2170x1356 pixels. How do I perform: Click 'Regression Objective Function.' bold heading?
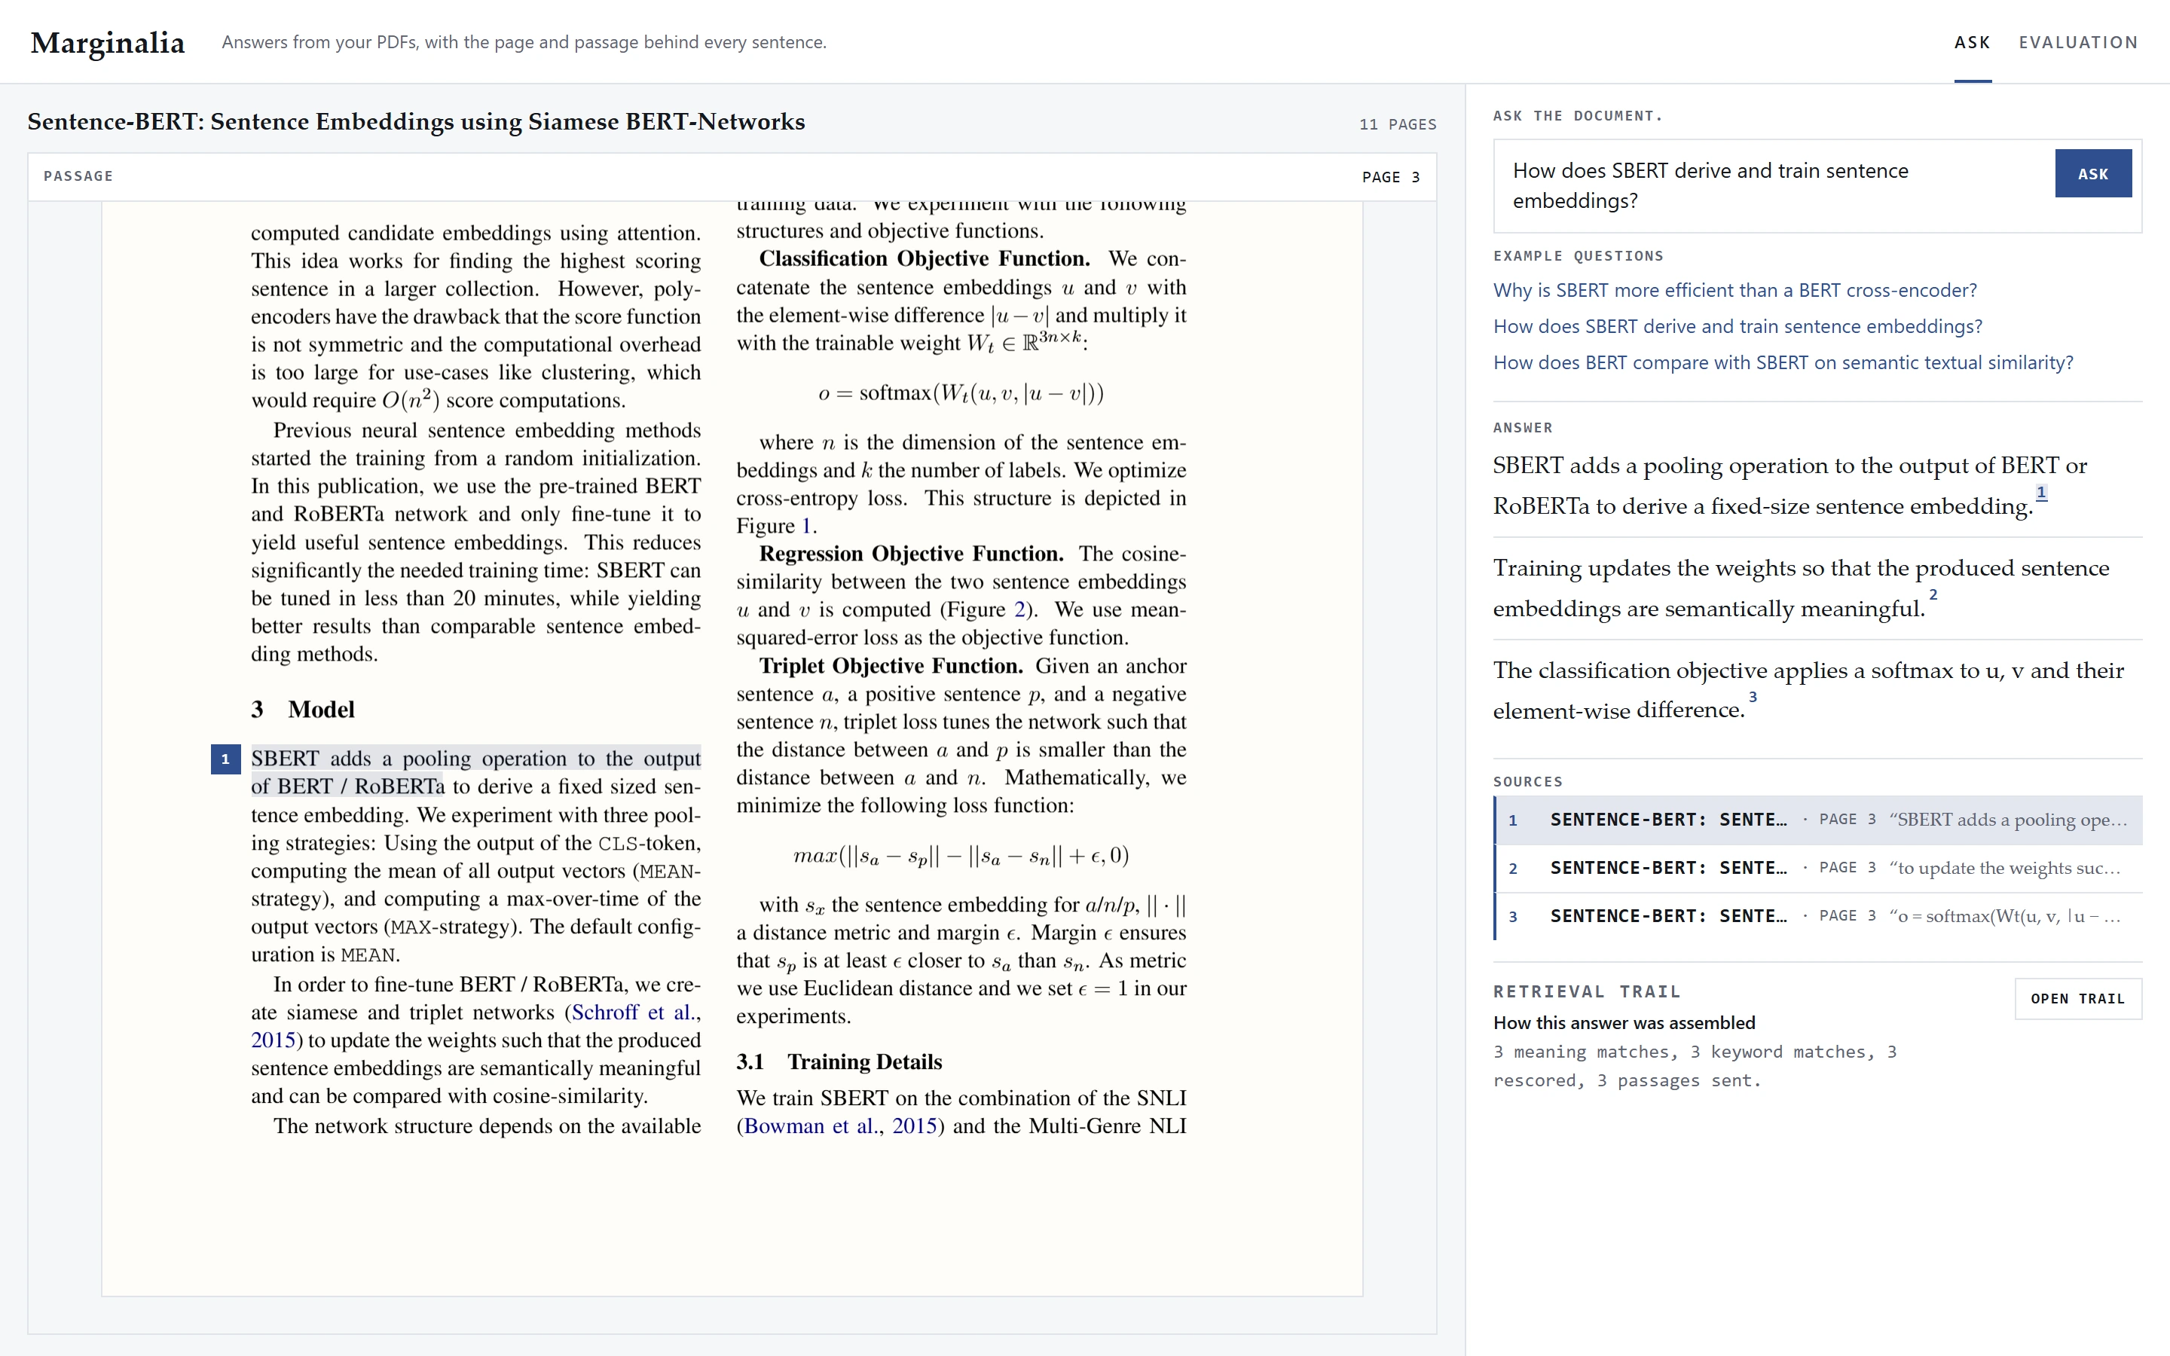click(x=911, y=554)
